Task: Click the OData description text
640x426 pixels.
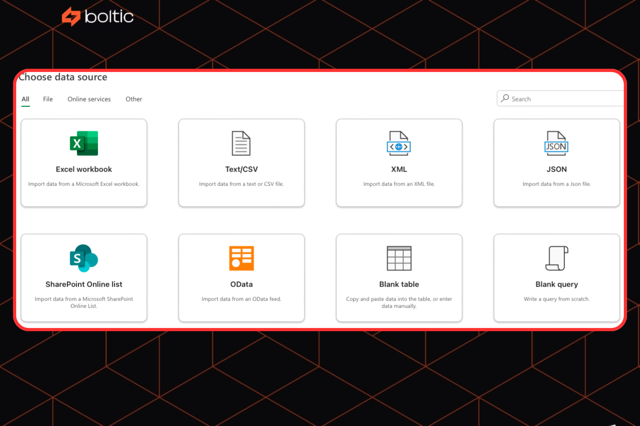Action: (241, 299)
